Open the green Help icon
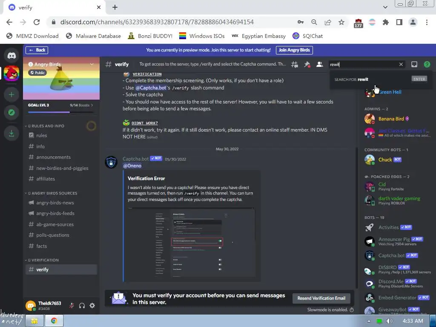The width and height of the screenshot is (436, 327). pos(427,65)
